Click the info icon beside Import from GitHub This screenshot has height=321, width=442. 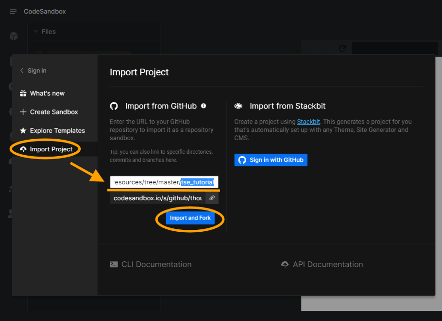pyautogui.click(x=204, y=106)
